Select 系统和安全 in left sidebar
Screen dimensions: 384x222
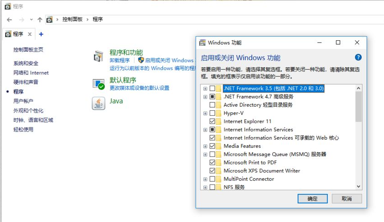[x=26, y=63]
